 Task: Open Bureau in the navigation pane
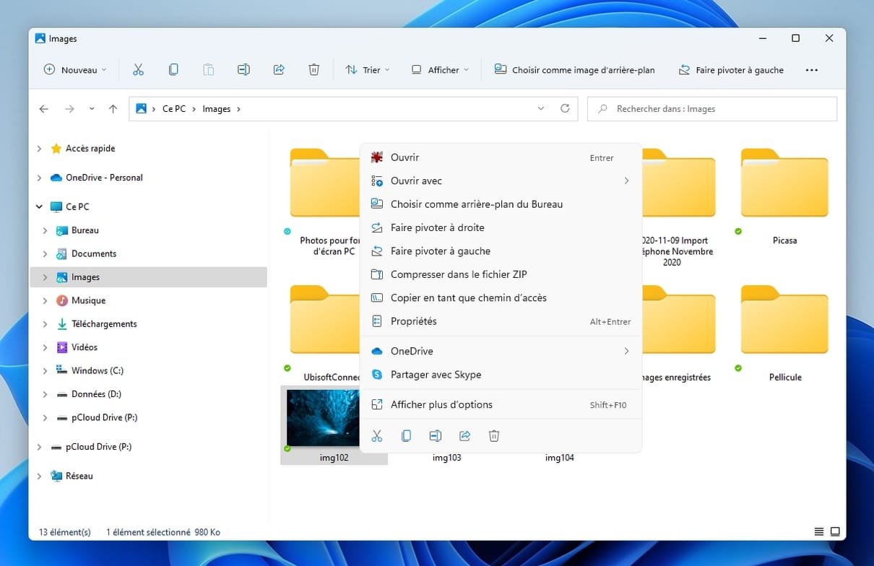point(85,230)
